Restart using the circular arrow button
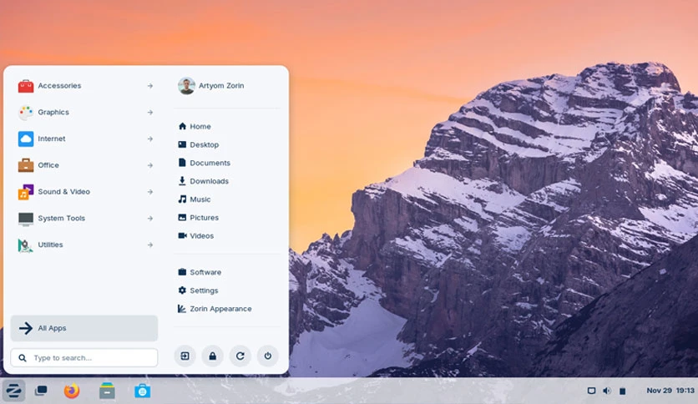Viewport: 698px width, 404px height. click(x=240, y=356)
